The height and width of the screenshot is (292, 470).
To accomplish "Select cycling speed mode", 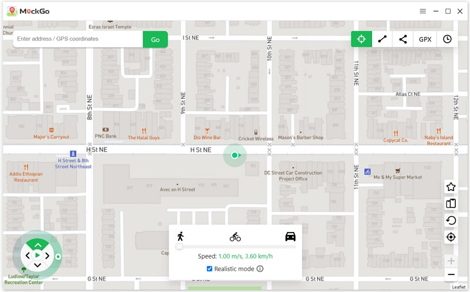I will 235,237.
